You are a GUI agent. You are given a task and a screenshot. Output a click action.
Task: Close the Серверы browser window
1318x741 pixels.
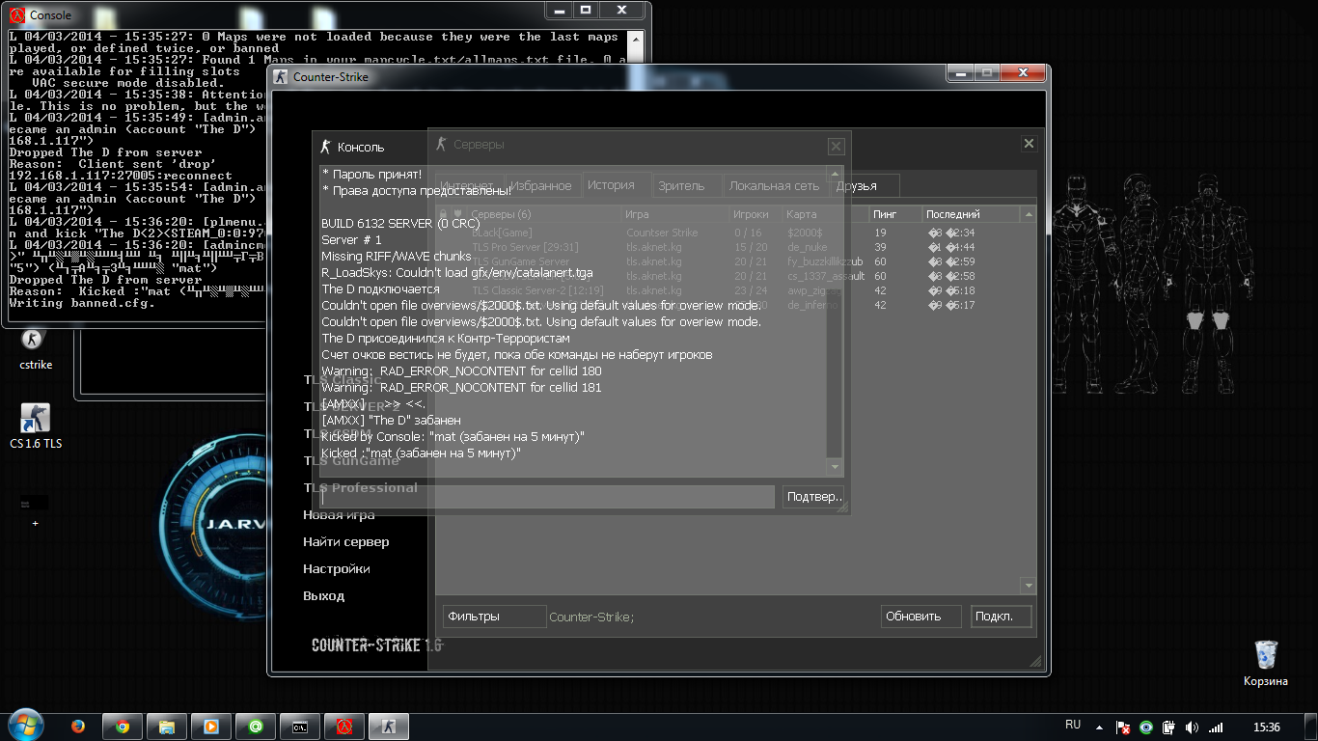tap(1029, 144)
